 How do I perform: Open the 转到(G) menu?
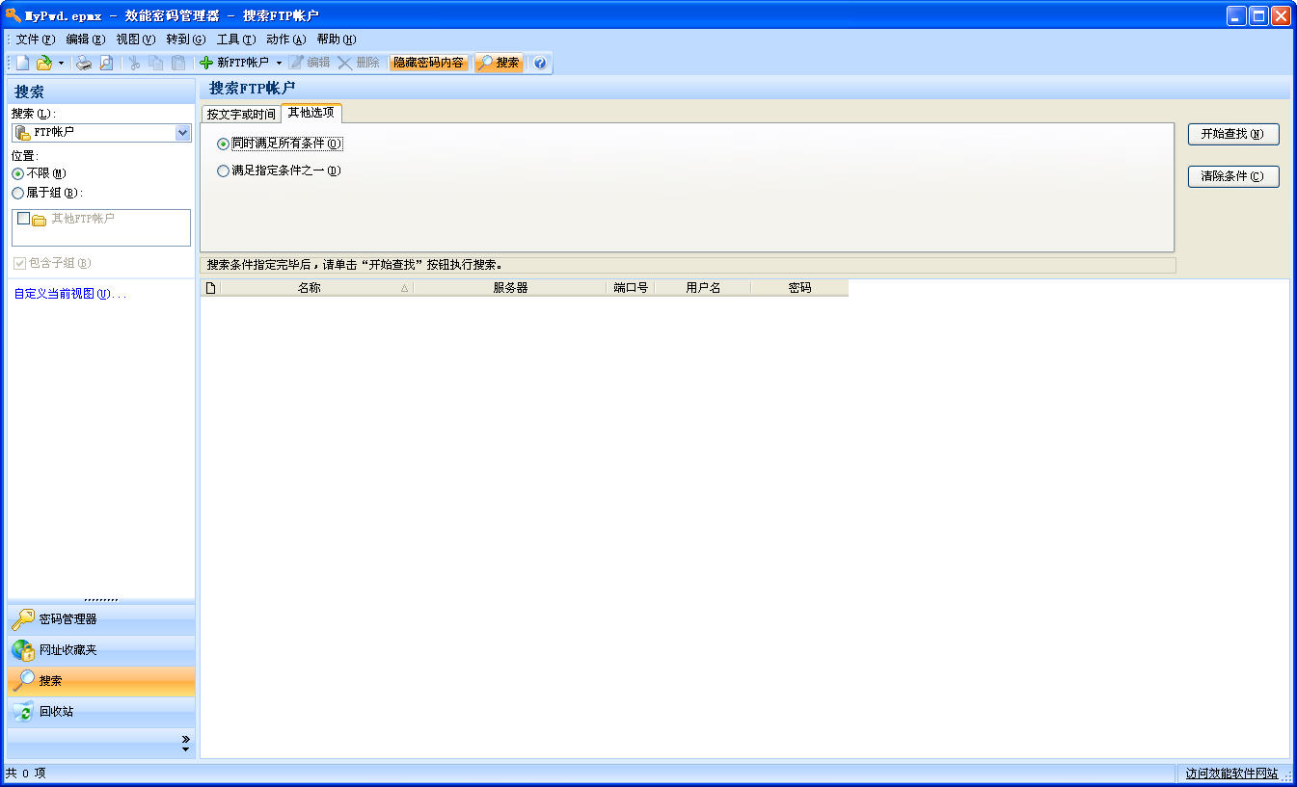[186, 39]
